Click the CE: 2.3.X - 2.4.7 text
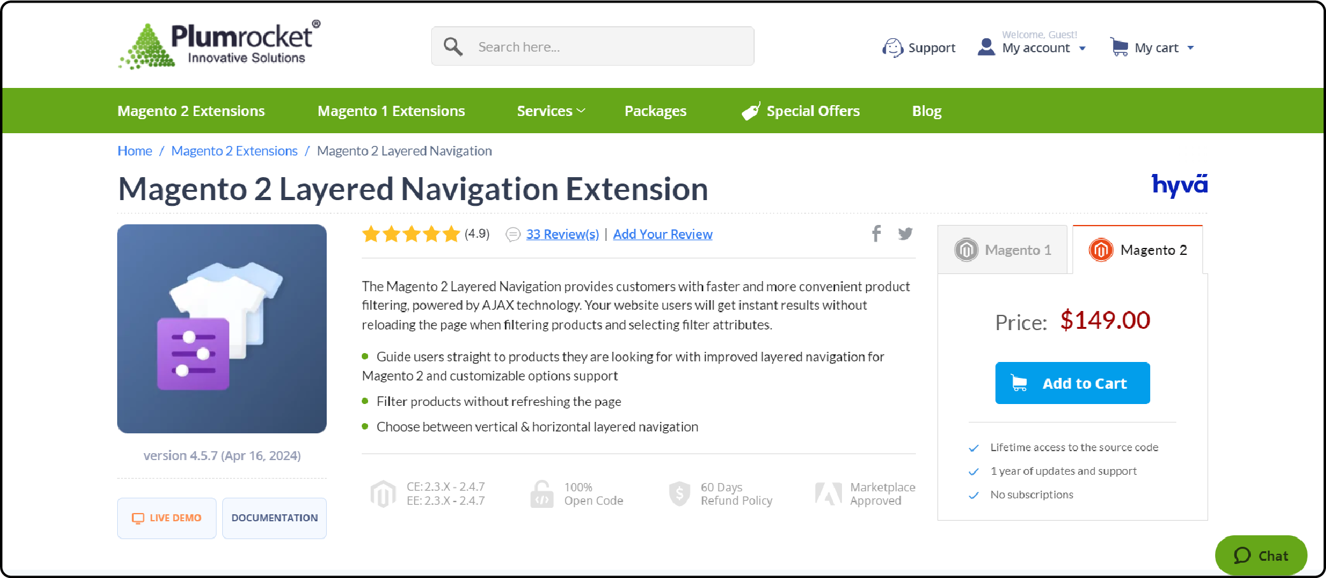 [x=446, y=487]
